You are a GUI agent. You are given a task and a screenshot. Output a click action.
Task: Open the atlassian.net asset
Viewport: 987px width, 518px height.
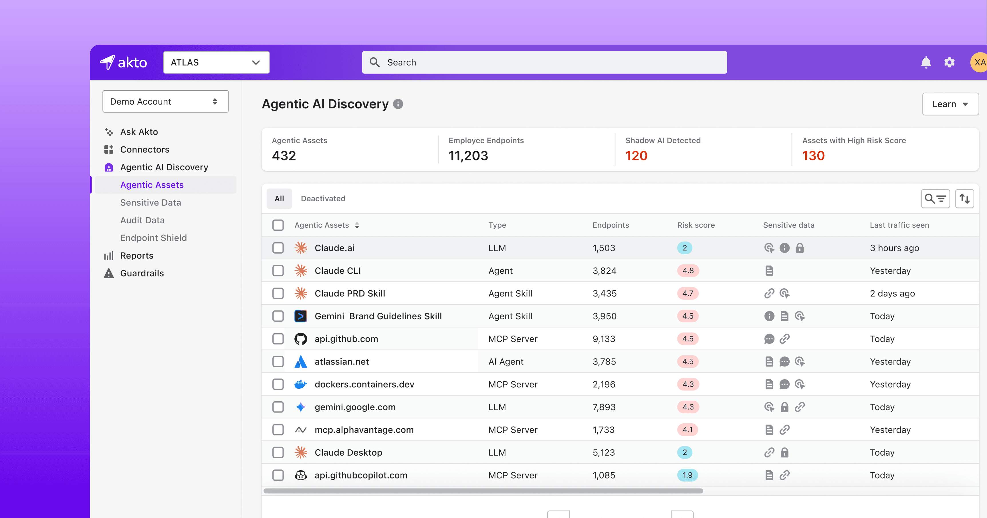tap(342, 361)
